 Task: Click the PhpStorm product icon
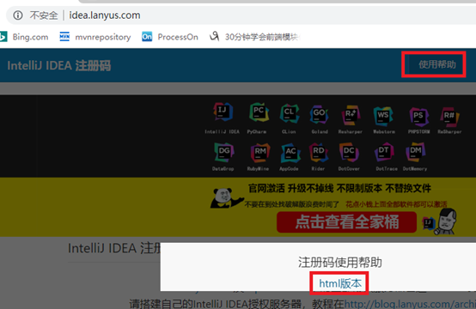point(418,117)
